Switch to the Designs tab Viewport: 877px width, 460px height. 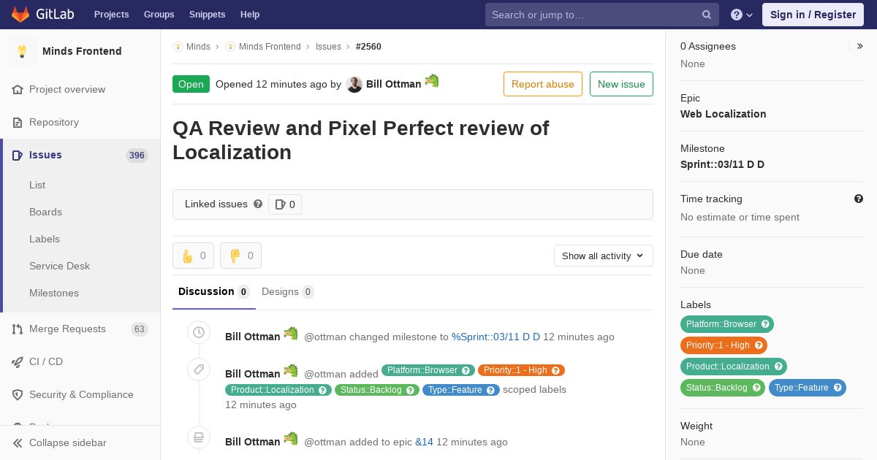tap(287, 291)
